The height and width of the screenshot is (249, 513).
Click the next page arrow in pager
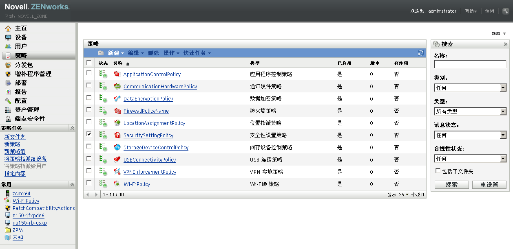[96, 194]
